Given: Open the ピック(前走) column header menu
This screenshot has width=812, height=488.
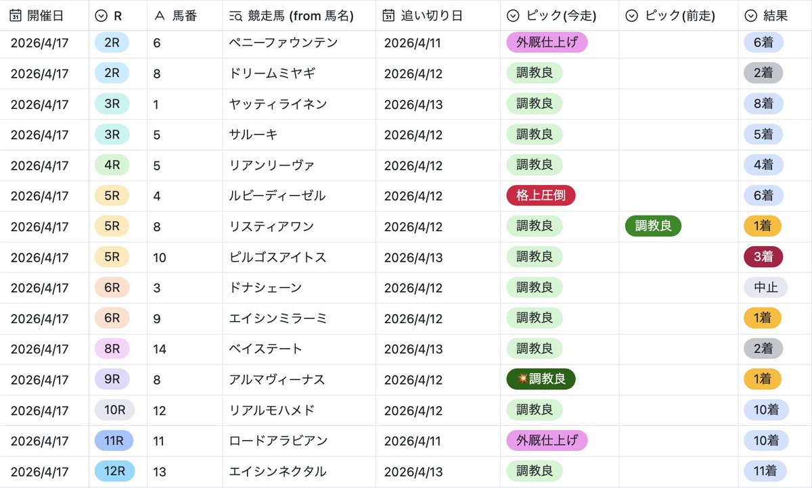Looking at the screenshot, I should pos(679,16).
